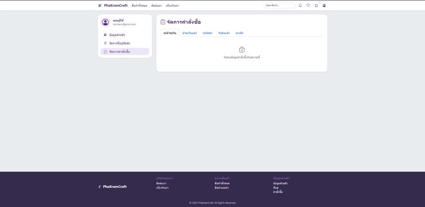The height and width of the screenshot is (207, 425).
Task: Select จัดการคำสั่งซื้อ in the sidebar
Action: click(x=119, y=52)
